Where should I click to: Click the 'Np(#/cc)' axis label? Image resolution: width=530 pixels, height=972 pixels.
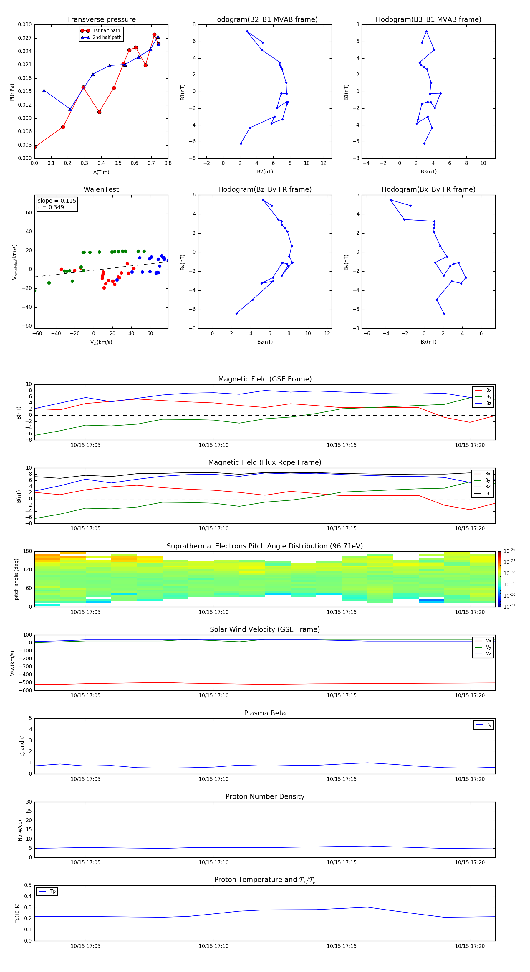pyautogui.click(x=20, y=830)
